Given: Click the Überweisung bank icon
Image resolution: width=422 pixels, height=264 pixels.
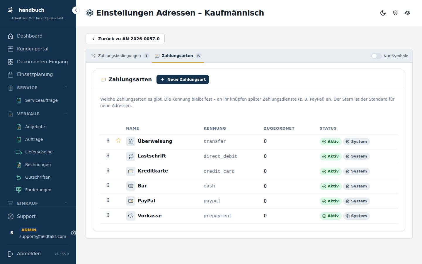Looking at the screenshot, I should [131, 141].
